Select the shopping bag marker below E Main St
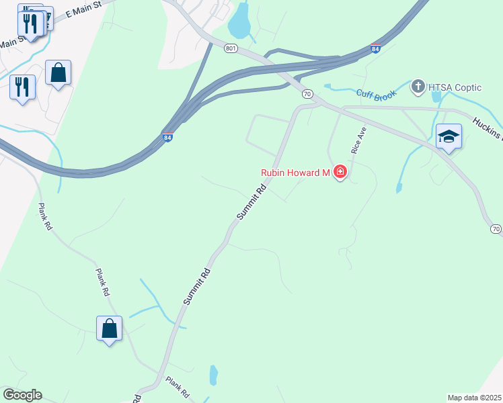 click(x=58, y=73)
